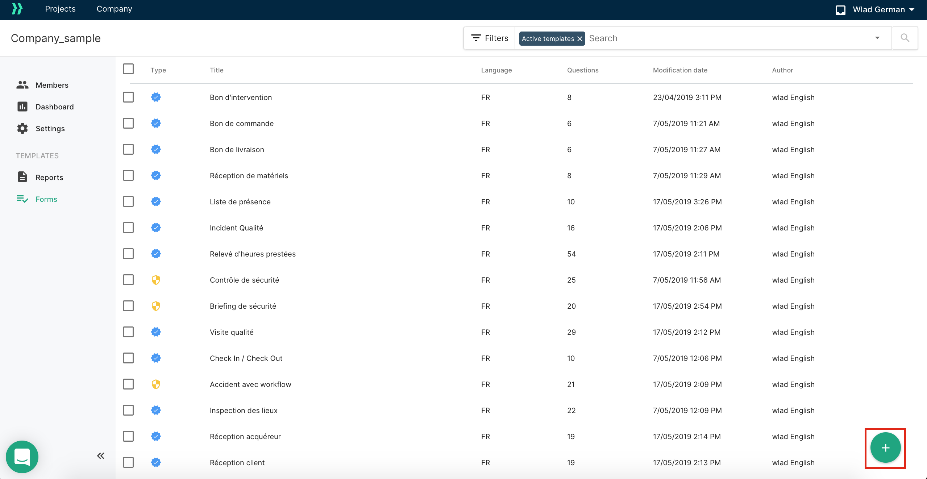
Task: Go to Members in sidebar
Action: click(x=52, y=85)
